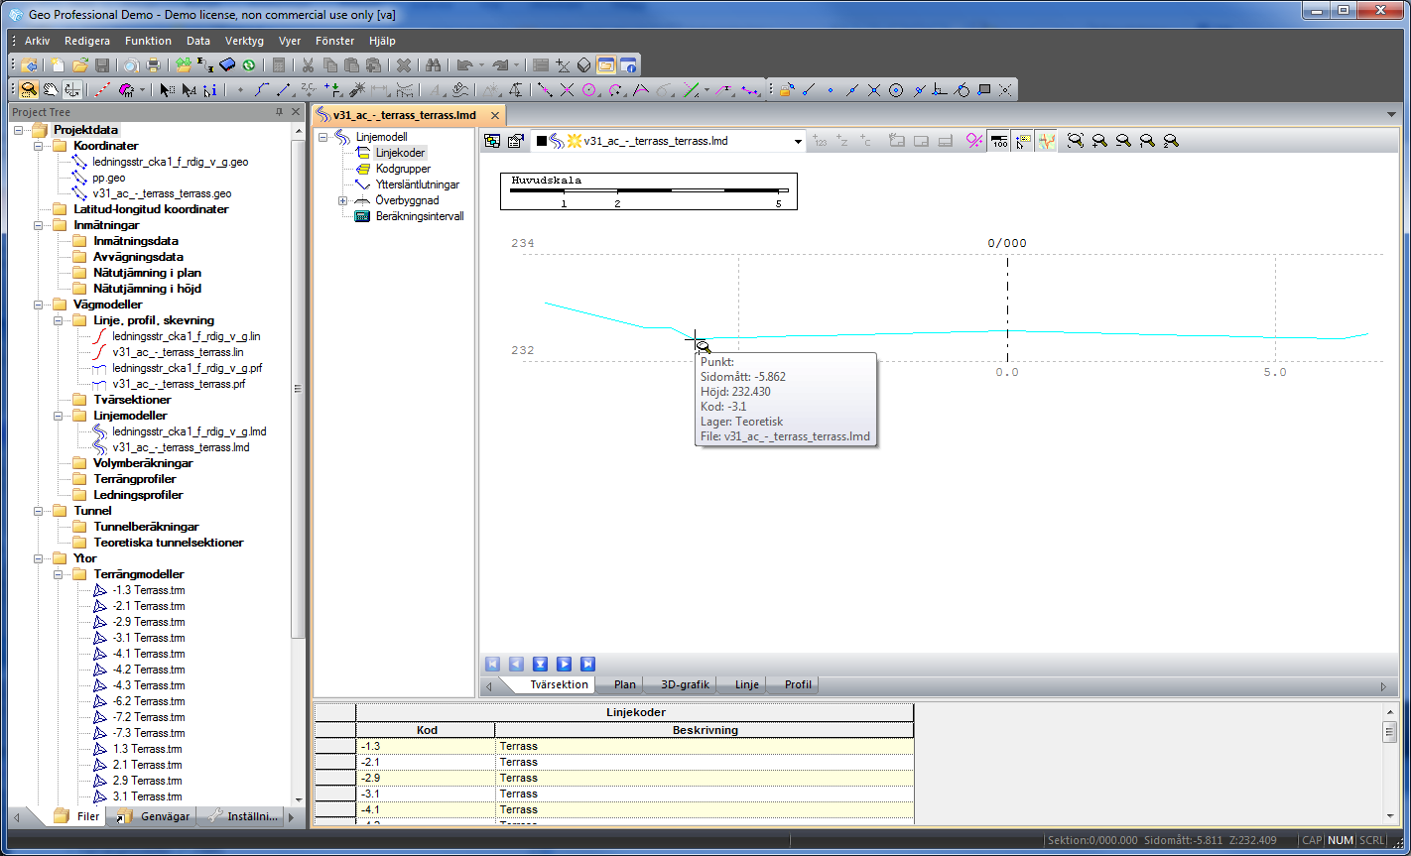This screenshot has width=1411, height=856.
Task: Switch to the 3D-grafik tab
Action: 685,684
